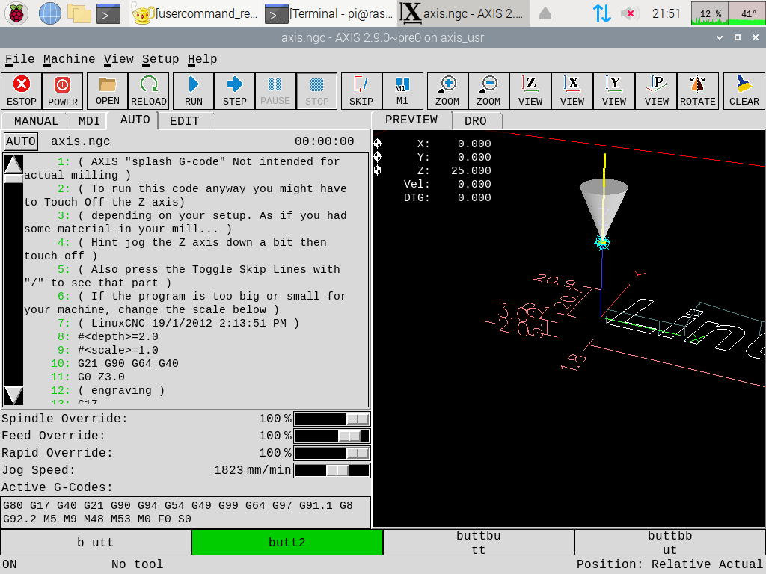Screen dimensions: 766x574
Task: Click the Z axis homed symbol
Action: pos(378,170)
